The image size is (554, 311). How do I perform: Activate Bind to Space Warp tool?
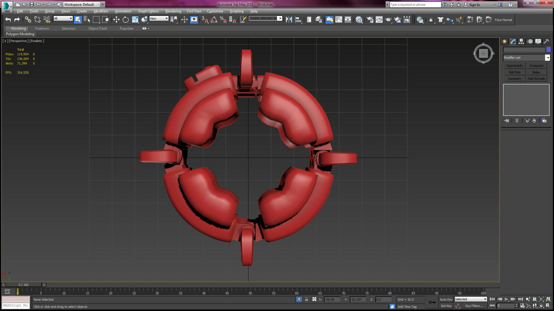pos(47,19)
